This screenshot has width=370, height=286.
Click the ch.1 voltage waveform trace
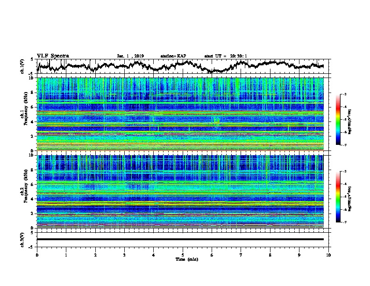tap(180, 66)
